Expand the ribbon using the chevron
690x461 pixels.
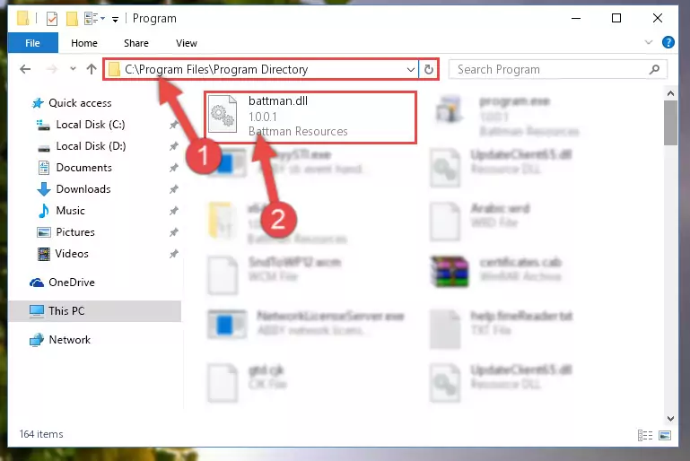pyautogui.click(x=648, y=42)
